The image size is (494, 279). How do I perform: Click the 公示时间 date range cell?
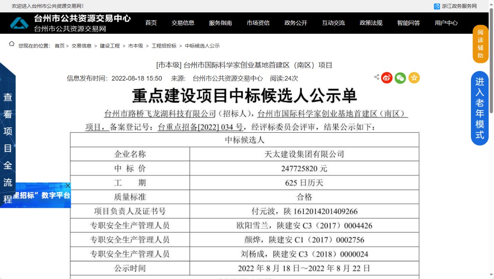pos(304,268)
